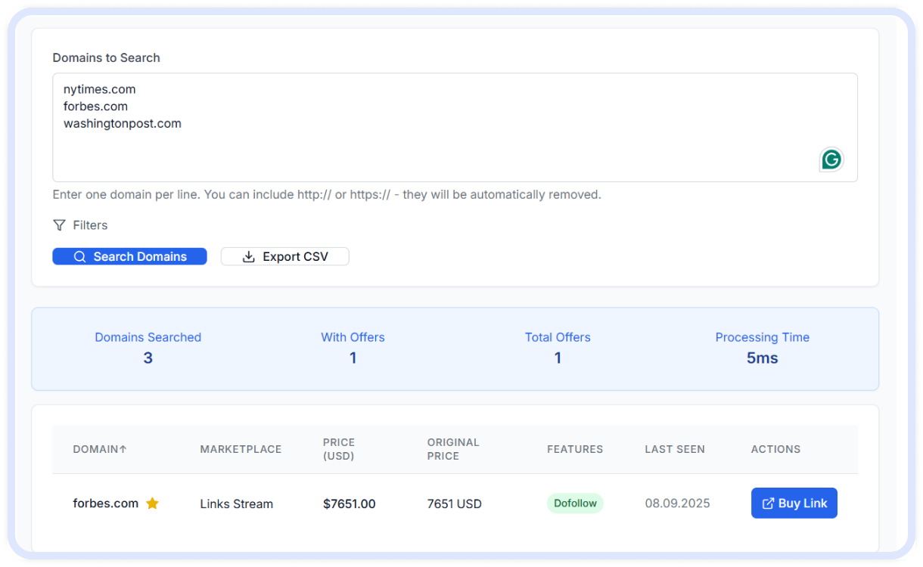This screenshot has height=567, width=923.
Task: Click the Dofollow badge for forbes.com
Action: coord(575,503)
